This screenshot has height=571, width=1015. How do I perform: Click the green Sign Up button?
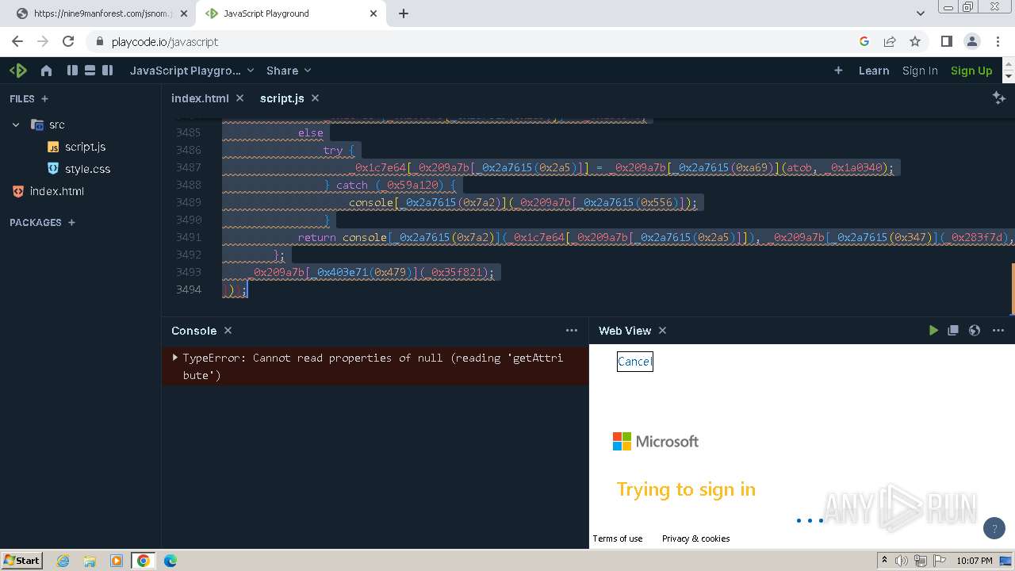click(x=971, y=71)
